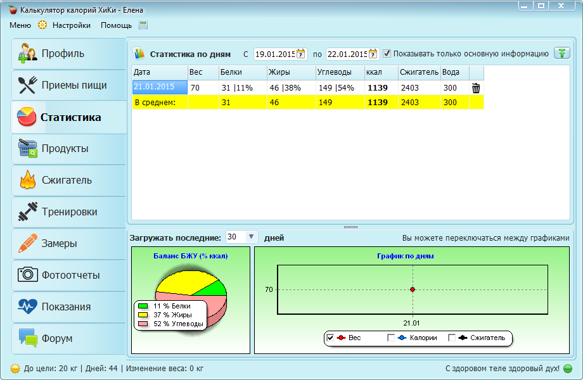Viewport: 583px width, 380px height.
Task: Open the Помощь menu
Action: click(116, 25)
